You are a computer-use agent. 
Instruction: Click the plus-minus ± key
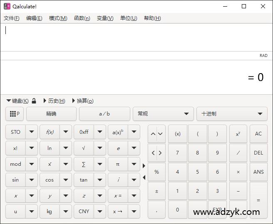point(156,191)
